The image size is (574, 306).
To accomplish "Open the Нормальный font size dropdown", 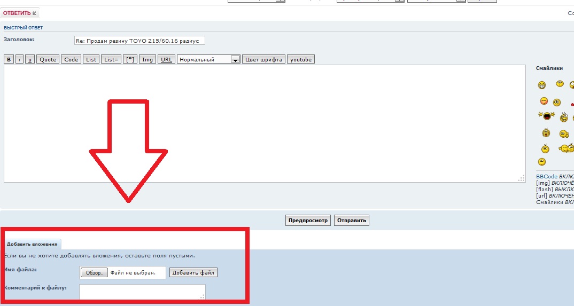I will (x=208, y=59).
